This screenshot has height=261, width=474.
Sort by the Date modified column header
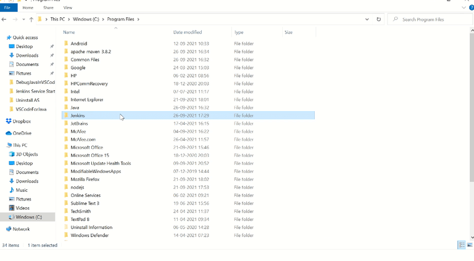(188, 32)
